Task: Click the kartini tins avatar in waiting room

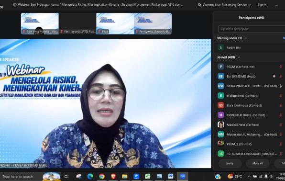Action: 221,48
